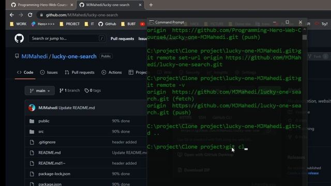Open the BUBT bookmark folder

click(x=128, y=24)
